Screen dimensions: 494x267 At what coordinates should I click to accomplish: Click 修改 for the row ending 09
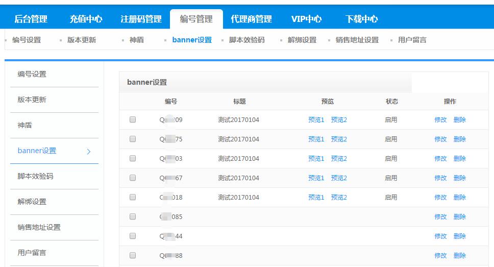440,120
